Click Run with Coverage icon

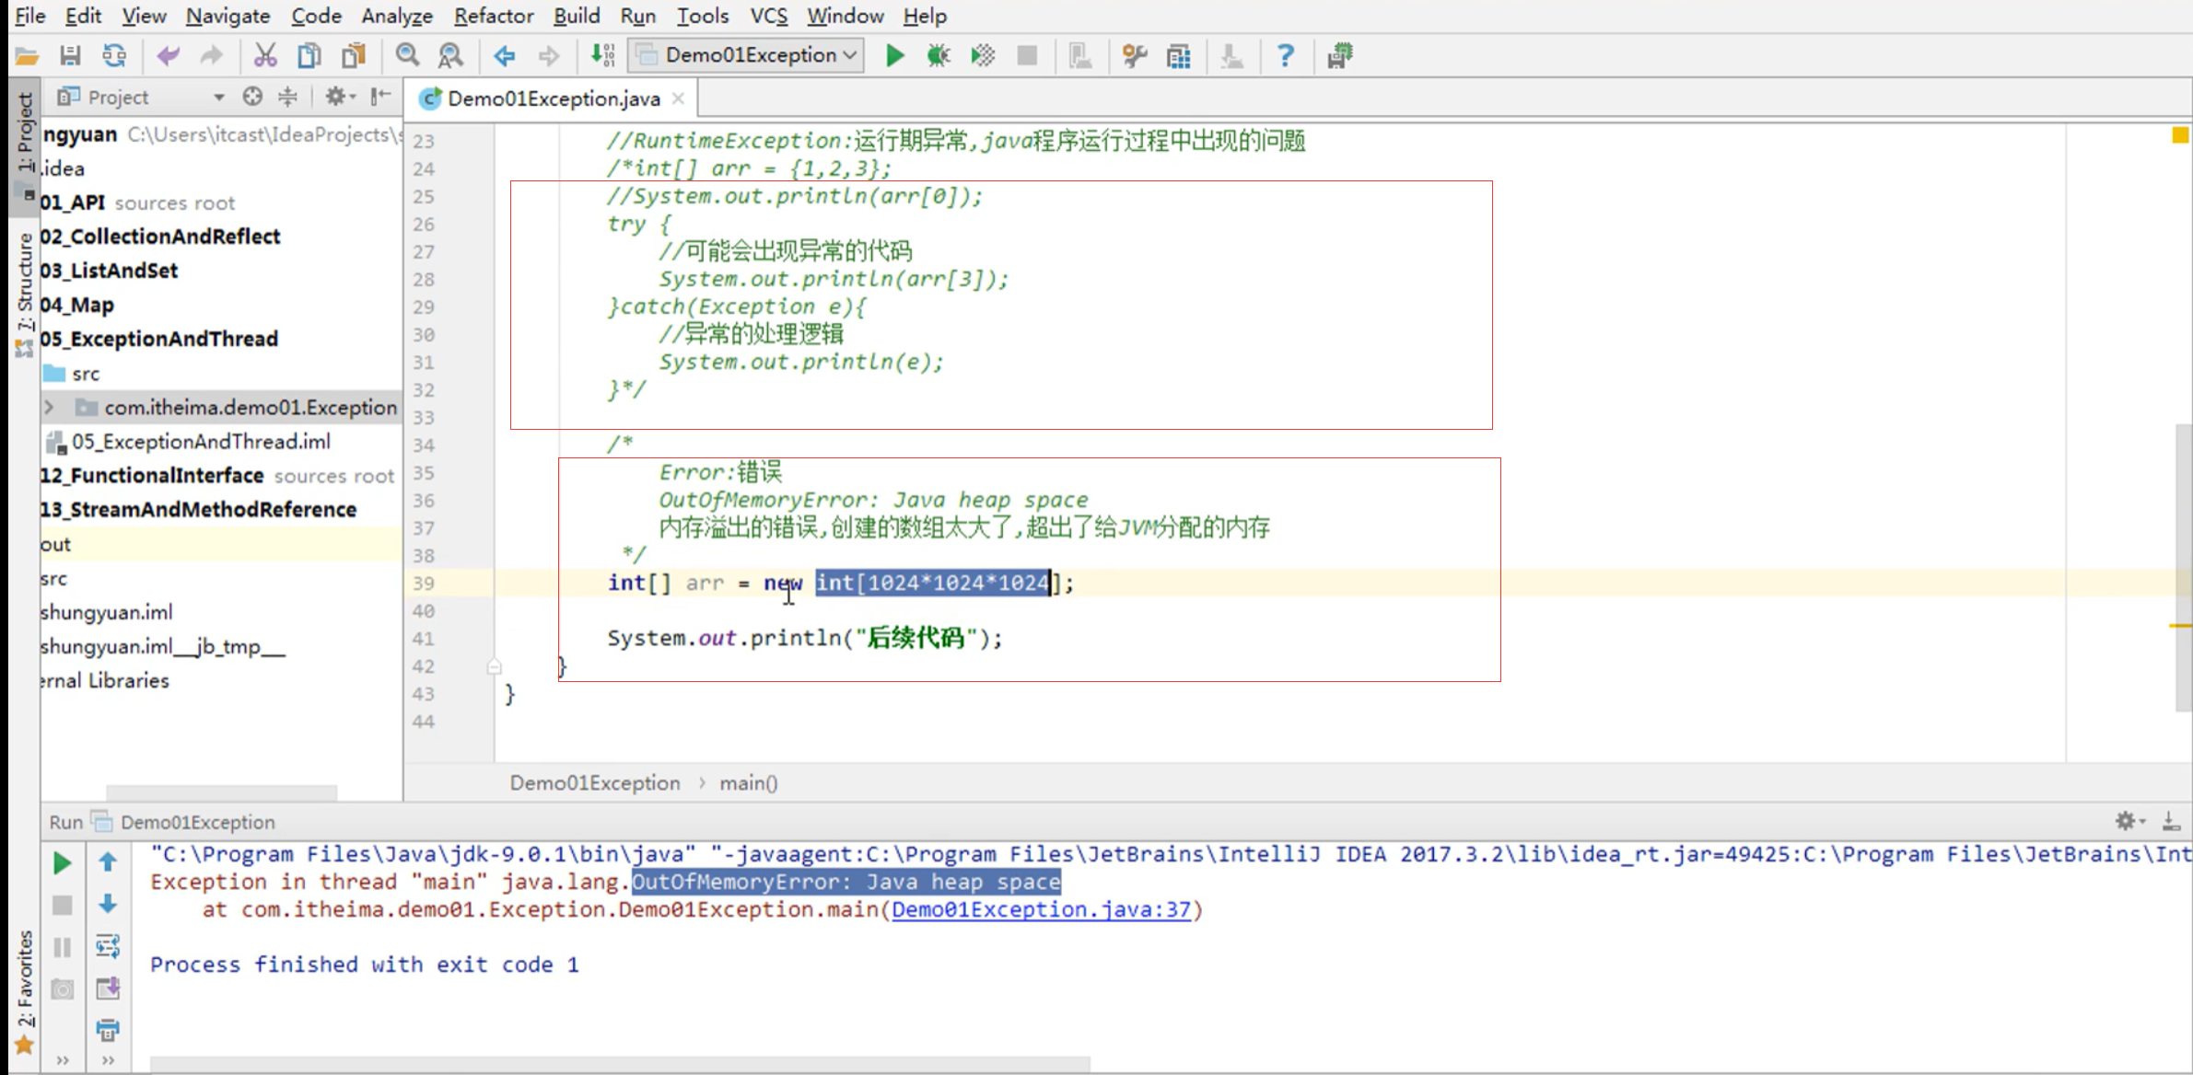point(982,56)
